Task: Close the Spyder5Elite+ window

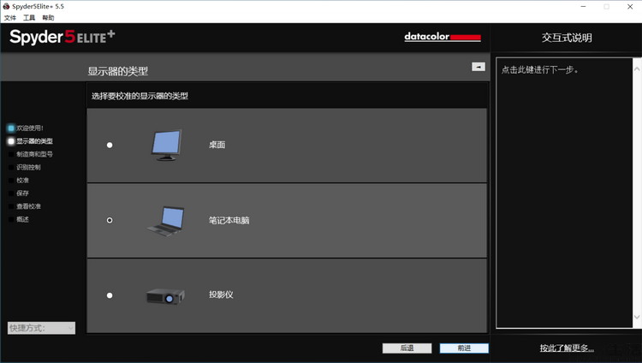Action: click(630, 7)
